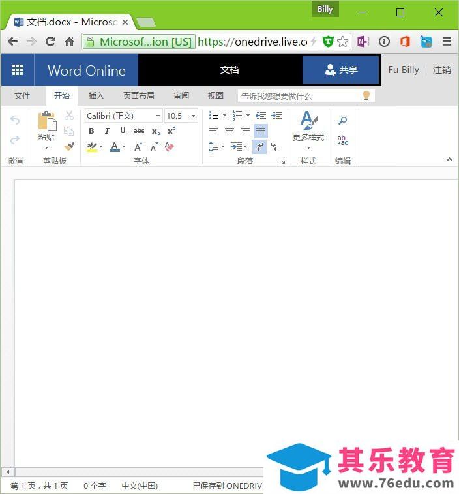Click horizontal scrollbar left arrow
The width and height of the screenshot is (459, 494).
click(8, 472)
